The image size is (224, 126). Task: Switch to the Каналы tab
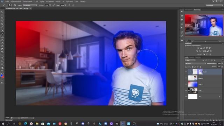tap(191, 58)
